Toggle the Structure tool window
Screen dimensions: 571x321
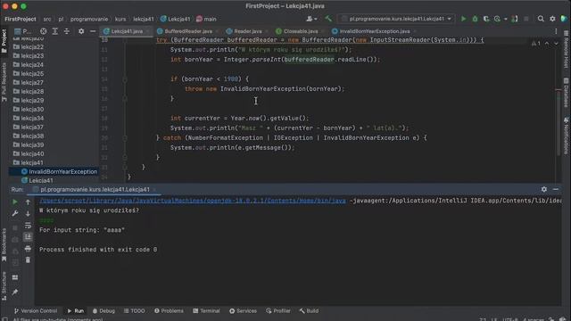click(x=4, y=285)
